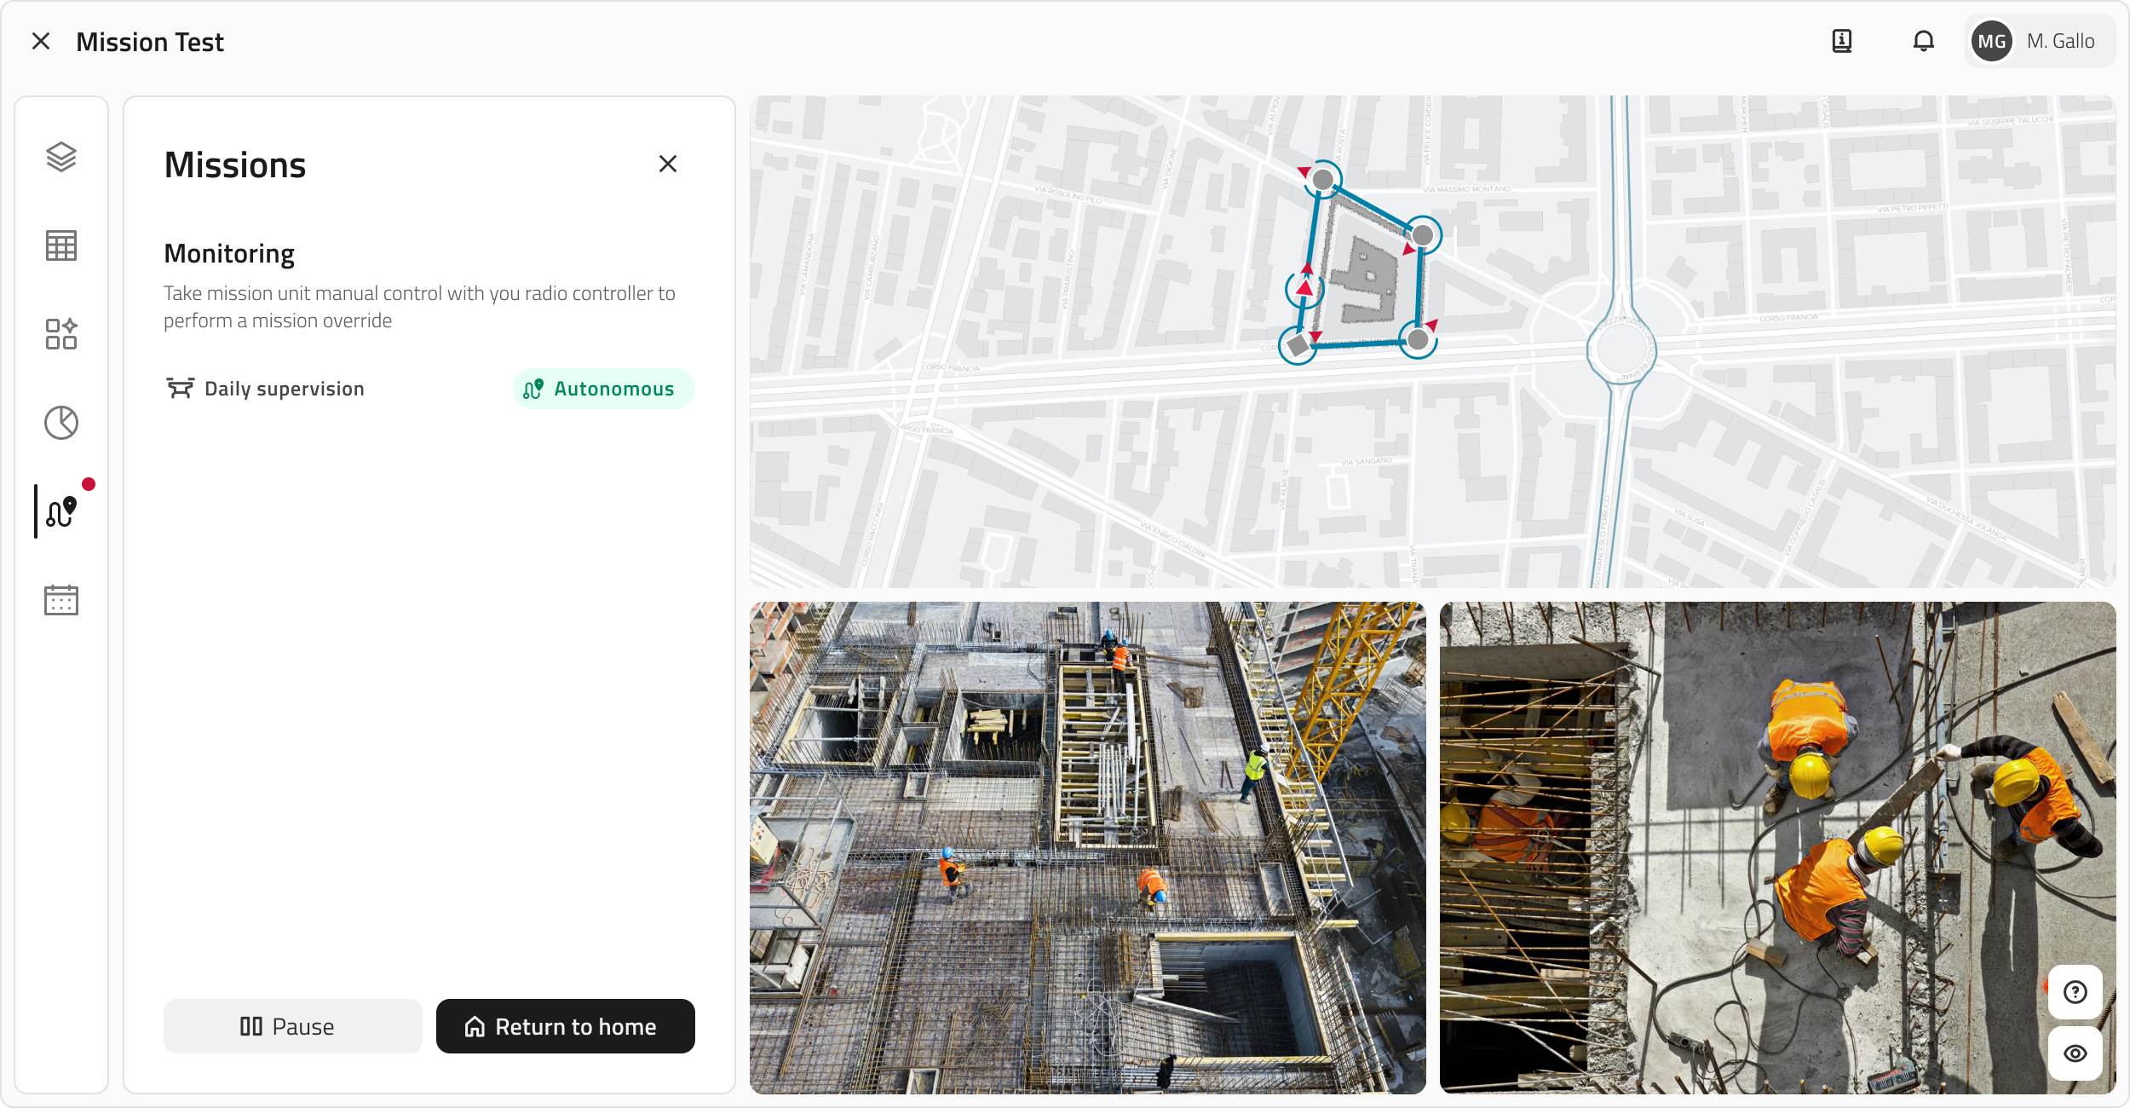Click the square home waypoint on map
Screen dimensions: 2130x1108
1298,345
